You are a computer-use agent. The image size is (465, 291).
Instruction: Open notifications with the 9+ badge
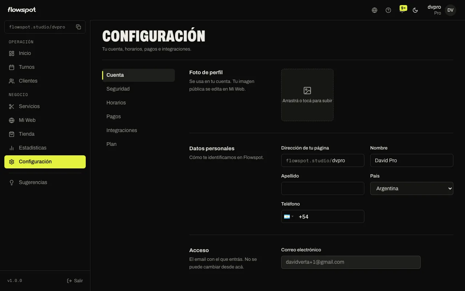(x=402, y=10)
